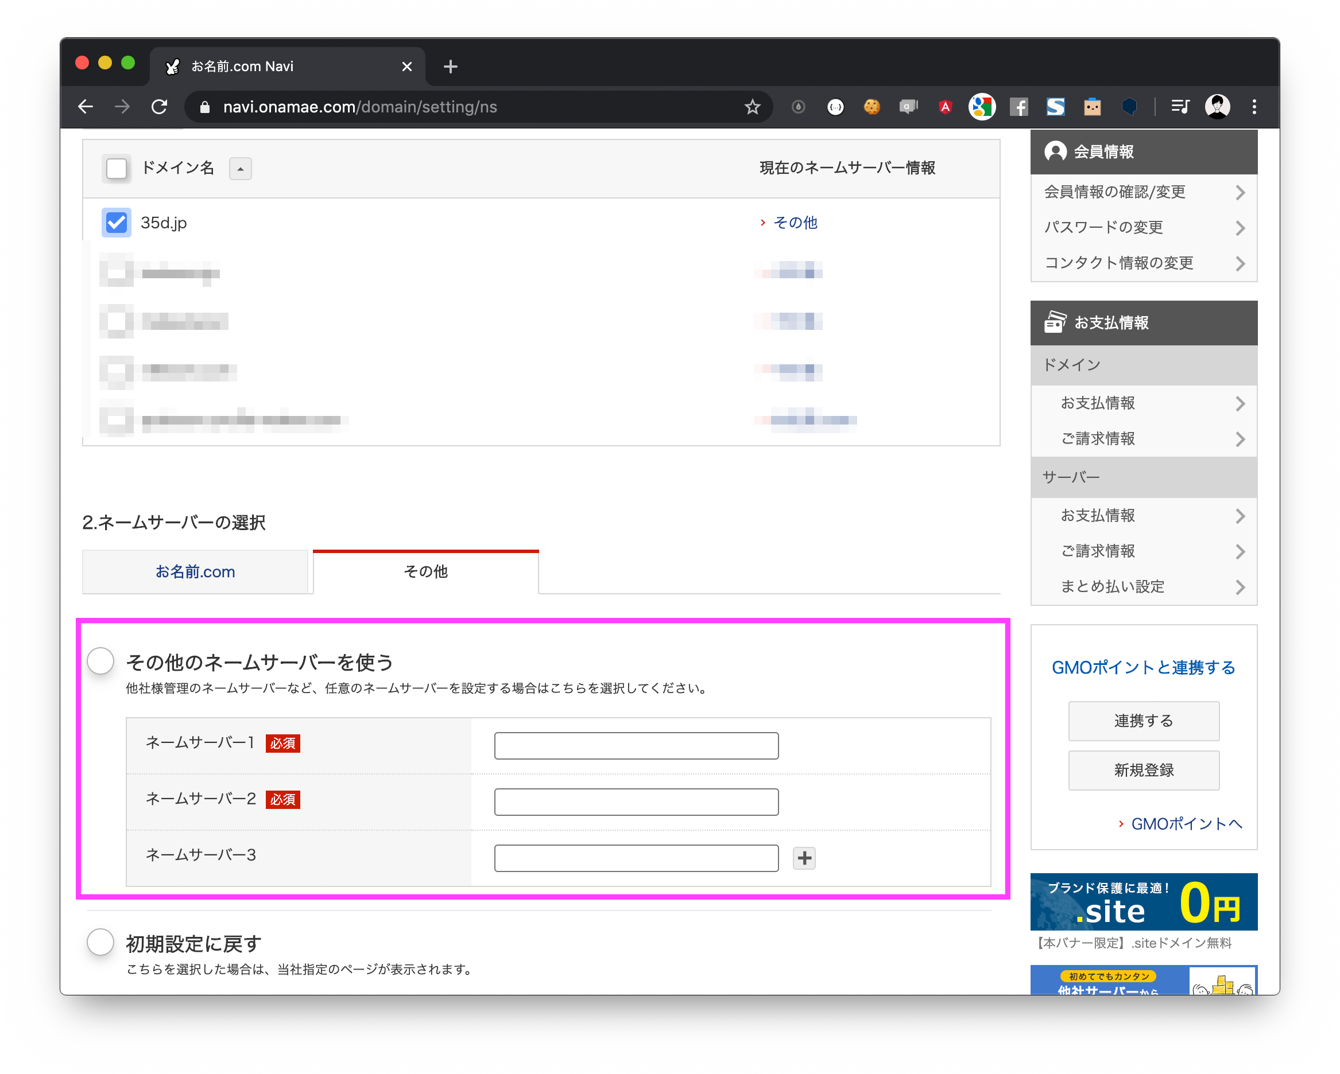This screenshot has height=1074, width=1340.
Task: Click the gray circular extension icon
Action: (x=799, y=107)
